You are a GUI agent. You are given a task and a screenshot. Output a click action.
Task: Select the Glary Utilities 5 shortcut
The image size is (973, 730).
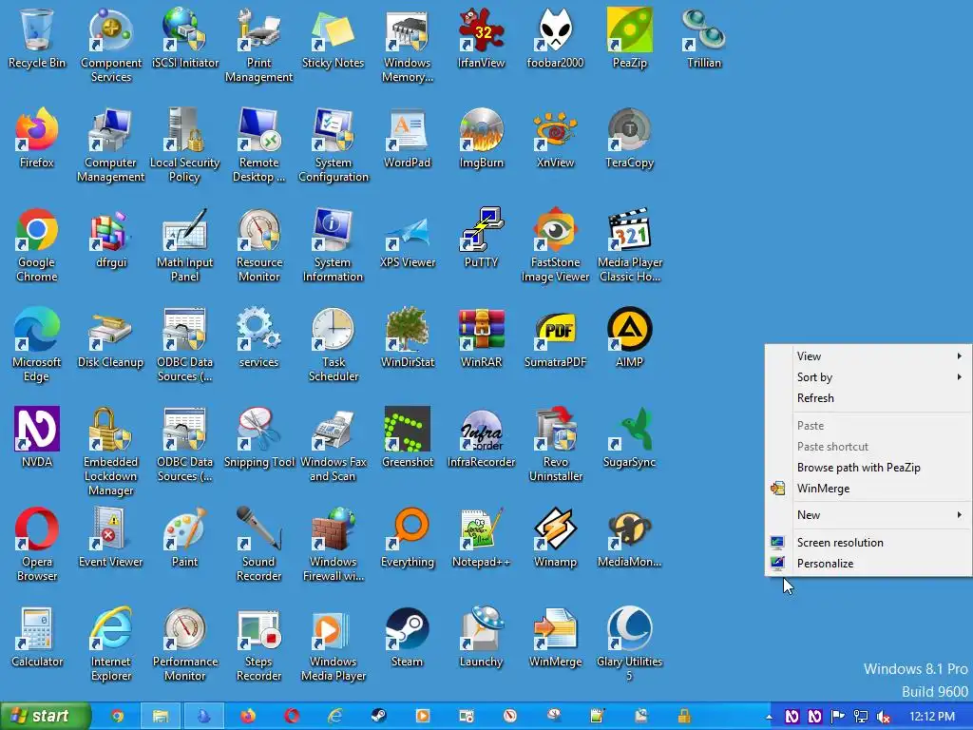(629, 645)
